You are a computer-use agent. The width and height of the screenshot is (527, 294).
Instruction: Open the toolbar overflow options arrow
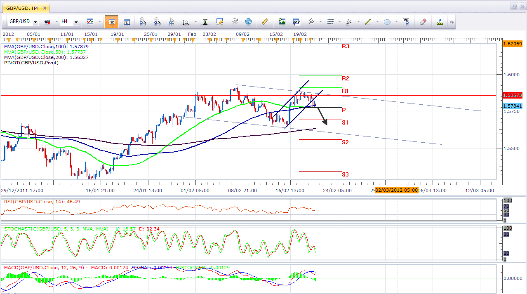[452, 22]
